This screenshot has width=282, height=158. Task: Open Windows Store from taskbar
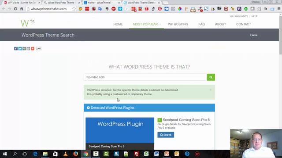click(55, 154)
